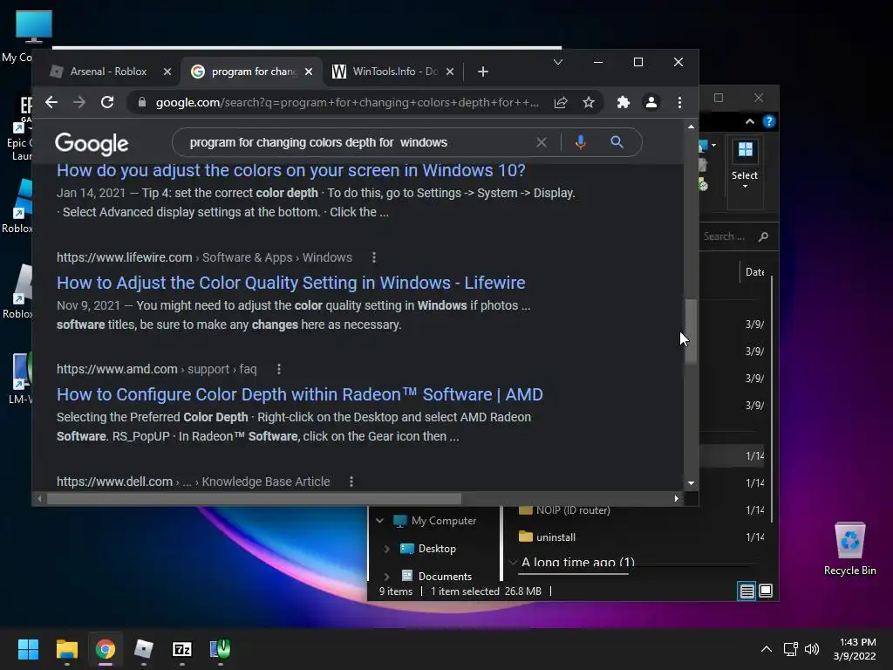Image resolution: width=893 pixels, height=670 pixels.
Task: Click the vertical scrollbar thumb in Chrome
Action: point(691,331)
